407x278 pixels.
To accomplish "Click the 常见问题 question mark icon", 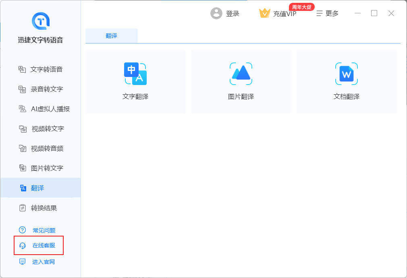I will pos(23,230).
